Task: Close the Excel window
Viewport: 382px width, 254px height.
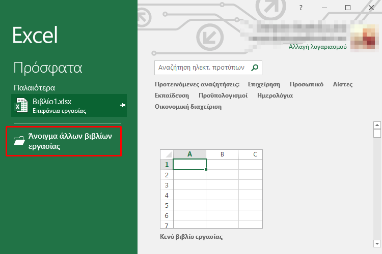Action: pyautogui.click(x=371, y=8)
